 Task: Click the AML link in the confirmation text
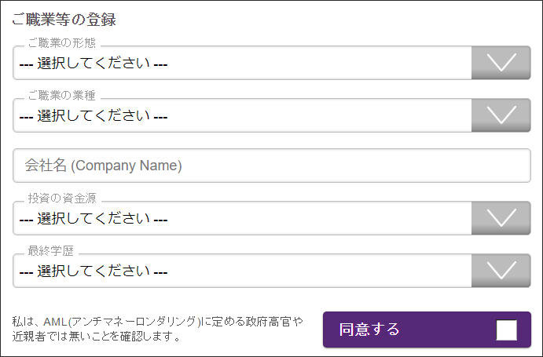coord(55,322)
